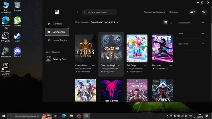Install Chess Ultra with 'Установить'
Image resolution: width=212 pixels, height=119 pixels.
coord(83,72)
